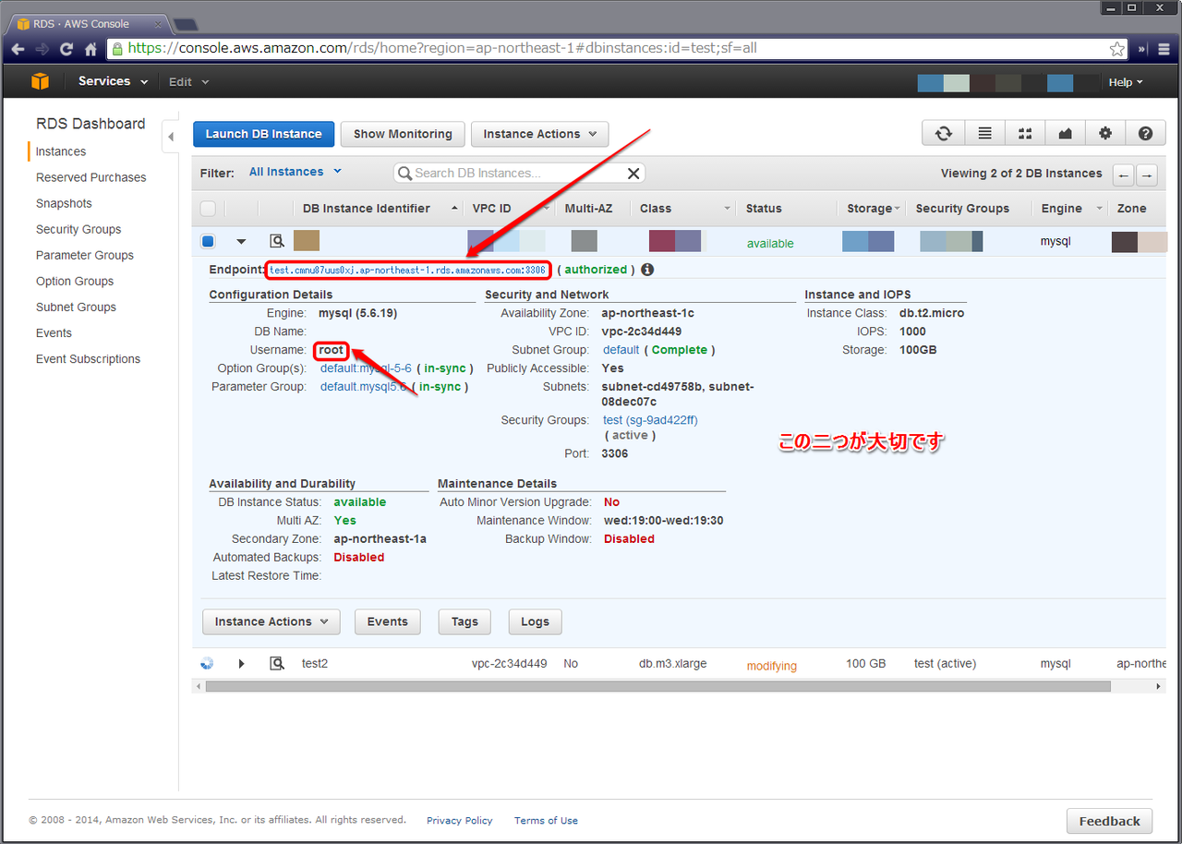This screenshot has height=844, width=1182.
Task: Open Snapshots in the sidebar
Action: [64, 203]
